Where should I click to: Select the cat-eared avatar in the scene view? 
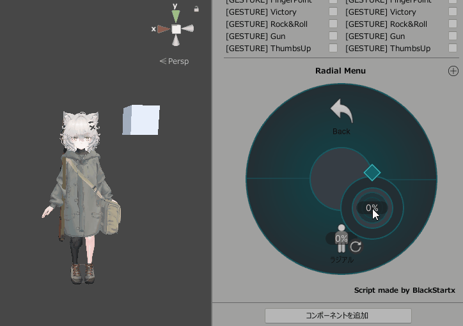point(81,198)
